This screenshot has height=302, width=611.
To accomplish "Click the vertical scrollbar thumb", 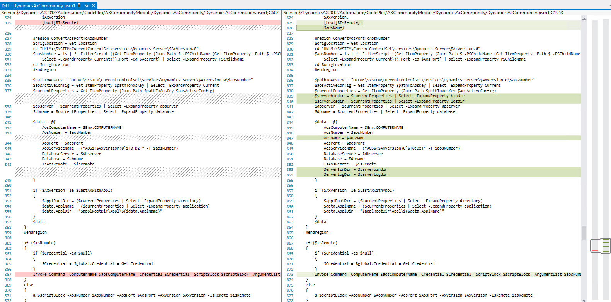I will 584,233.
